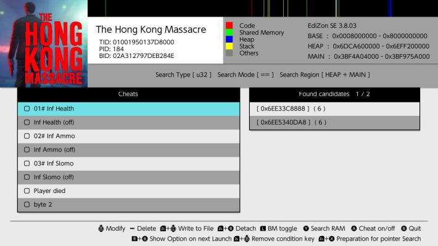This screenshot has height=246, width=438.
Task: Click the minus icon next to Delete
Action: click(x=133, y=228)
